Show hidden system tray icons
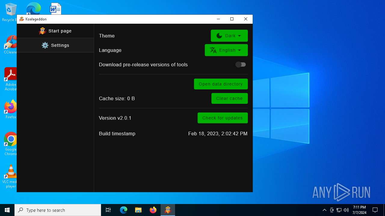The width and height of the screenshot is (385, 216). point(324,210)
